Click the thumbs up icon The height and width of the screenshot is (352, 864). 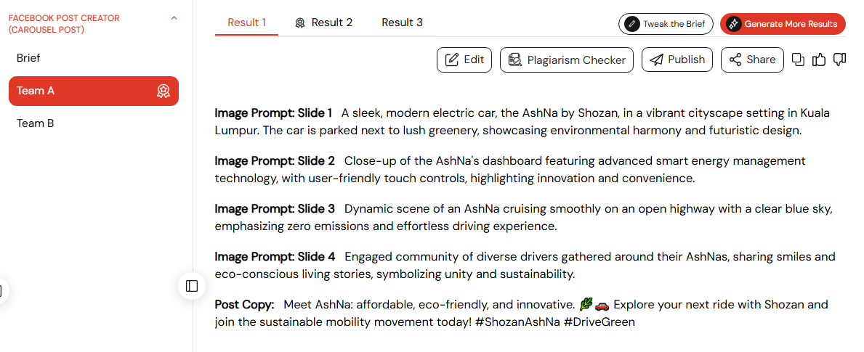coord(819,60)
